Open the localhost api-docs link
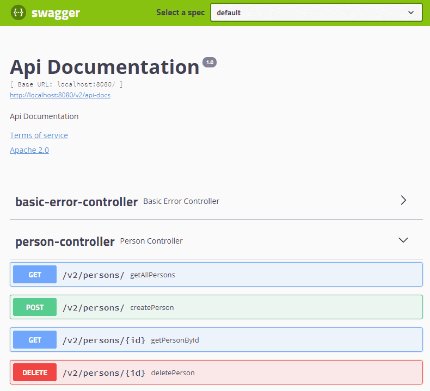The height and width of the screenshot is (391, 430). 60,95
